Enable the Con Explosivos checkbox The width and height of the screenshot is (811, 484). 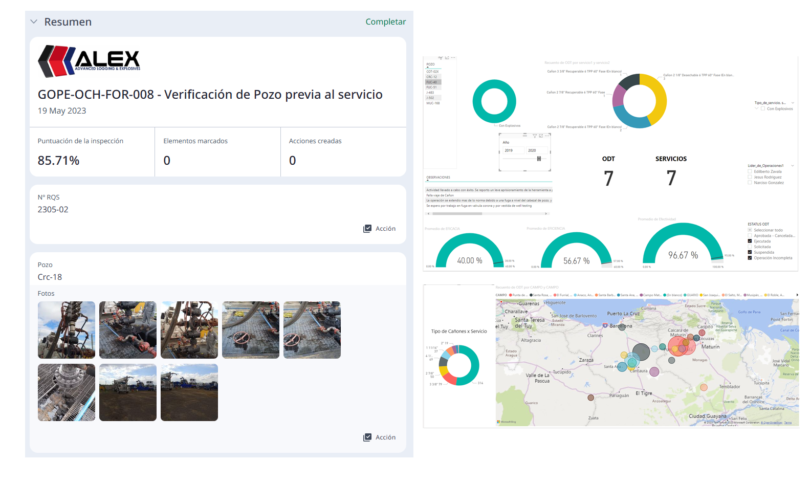763,109
